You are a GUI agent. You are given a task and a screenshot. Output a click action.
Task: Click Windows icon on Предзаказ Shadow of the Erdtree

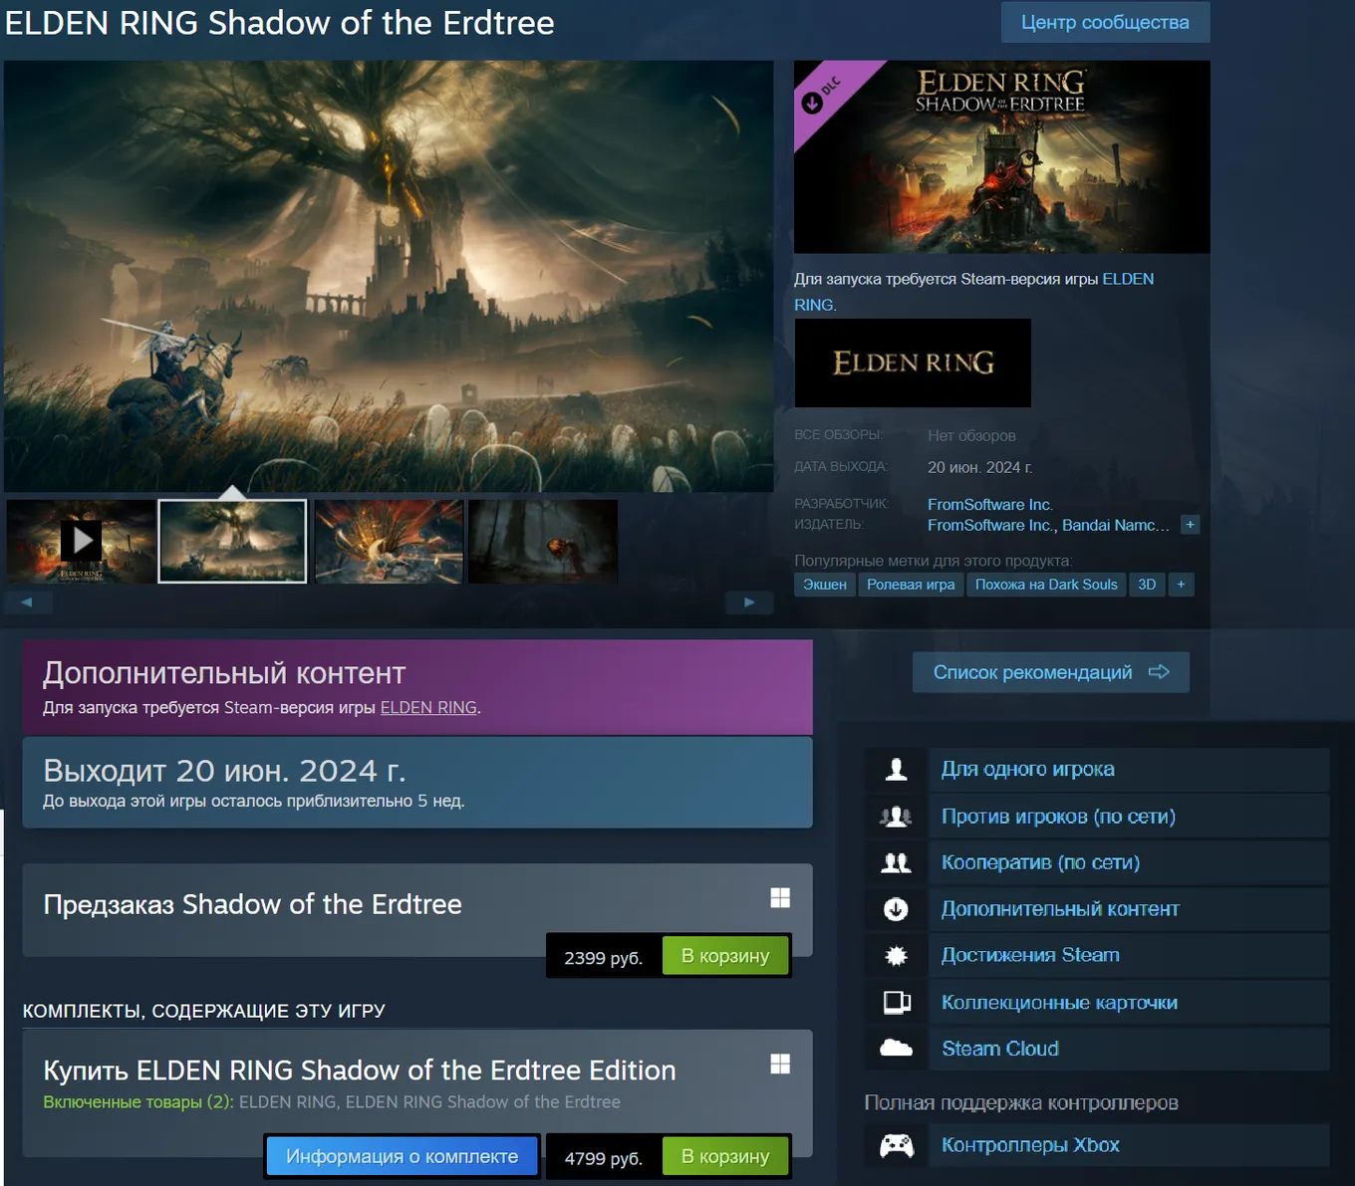pyautogui.click(x=780, y=897)
